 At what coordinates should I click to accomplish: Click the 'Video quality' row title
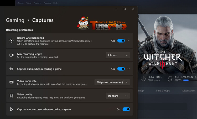pyautogui.click(x=25, y=95)
